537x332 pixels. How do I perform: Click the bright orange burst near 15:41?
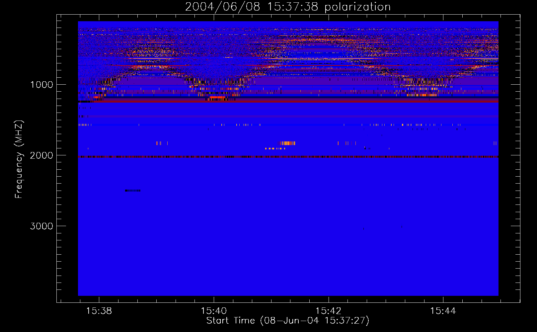pyautogui.click(x=287, y=143)
